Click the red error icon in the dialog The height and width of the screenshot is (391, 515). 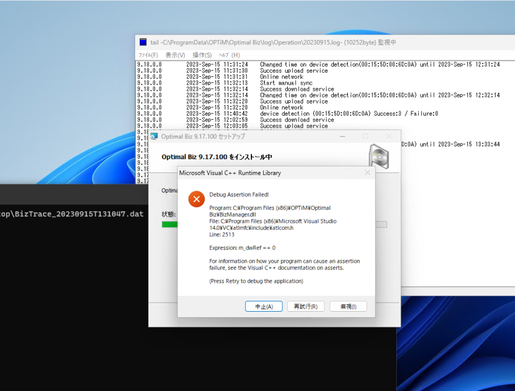[196, 199]
